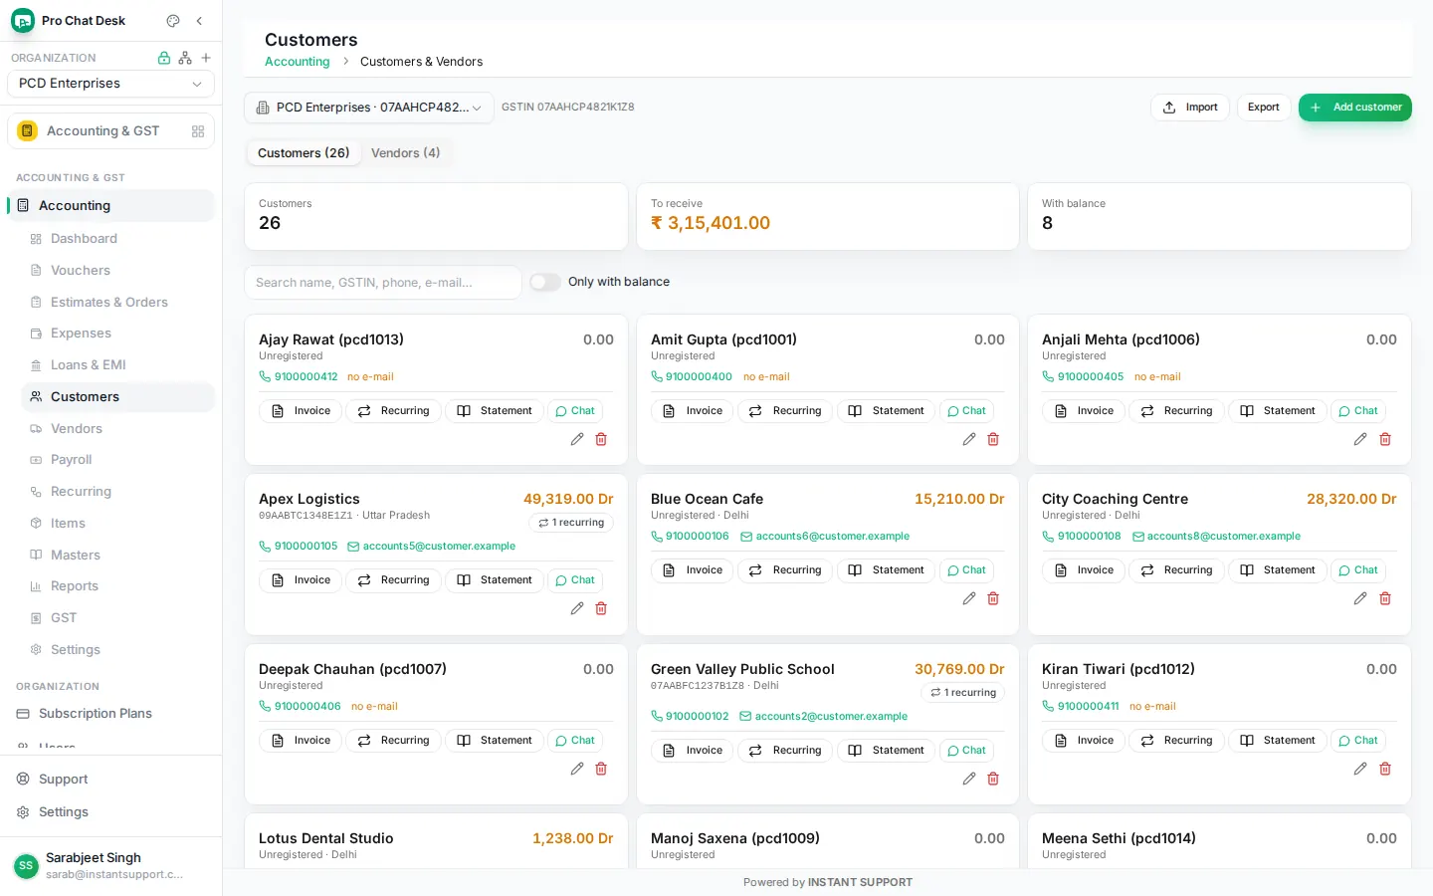
Task: Set up Recurring for Kiran Tiwari
Action: pyautogui.click(x=1176, y=741)
